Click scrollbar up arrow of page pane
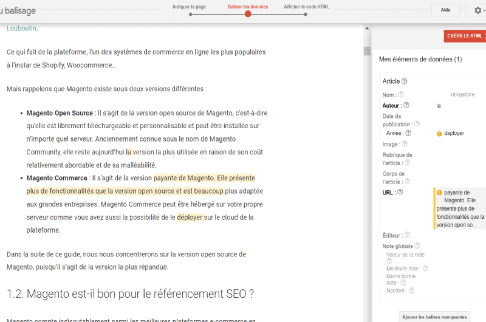 pyautogui.click(x=367, y=29)
